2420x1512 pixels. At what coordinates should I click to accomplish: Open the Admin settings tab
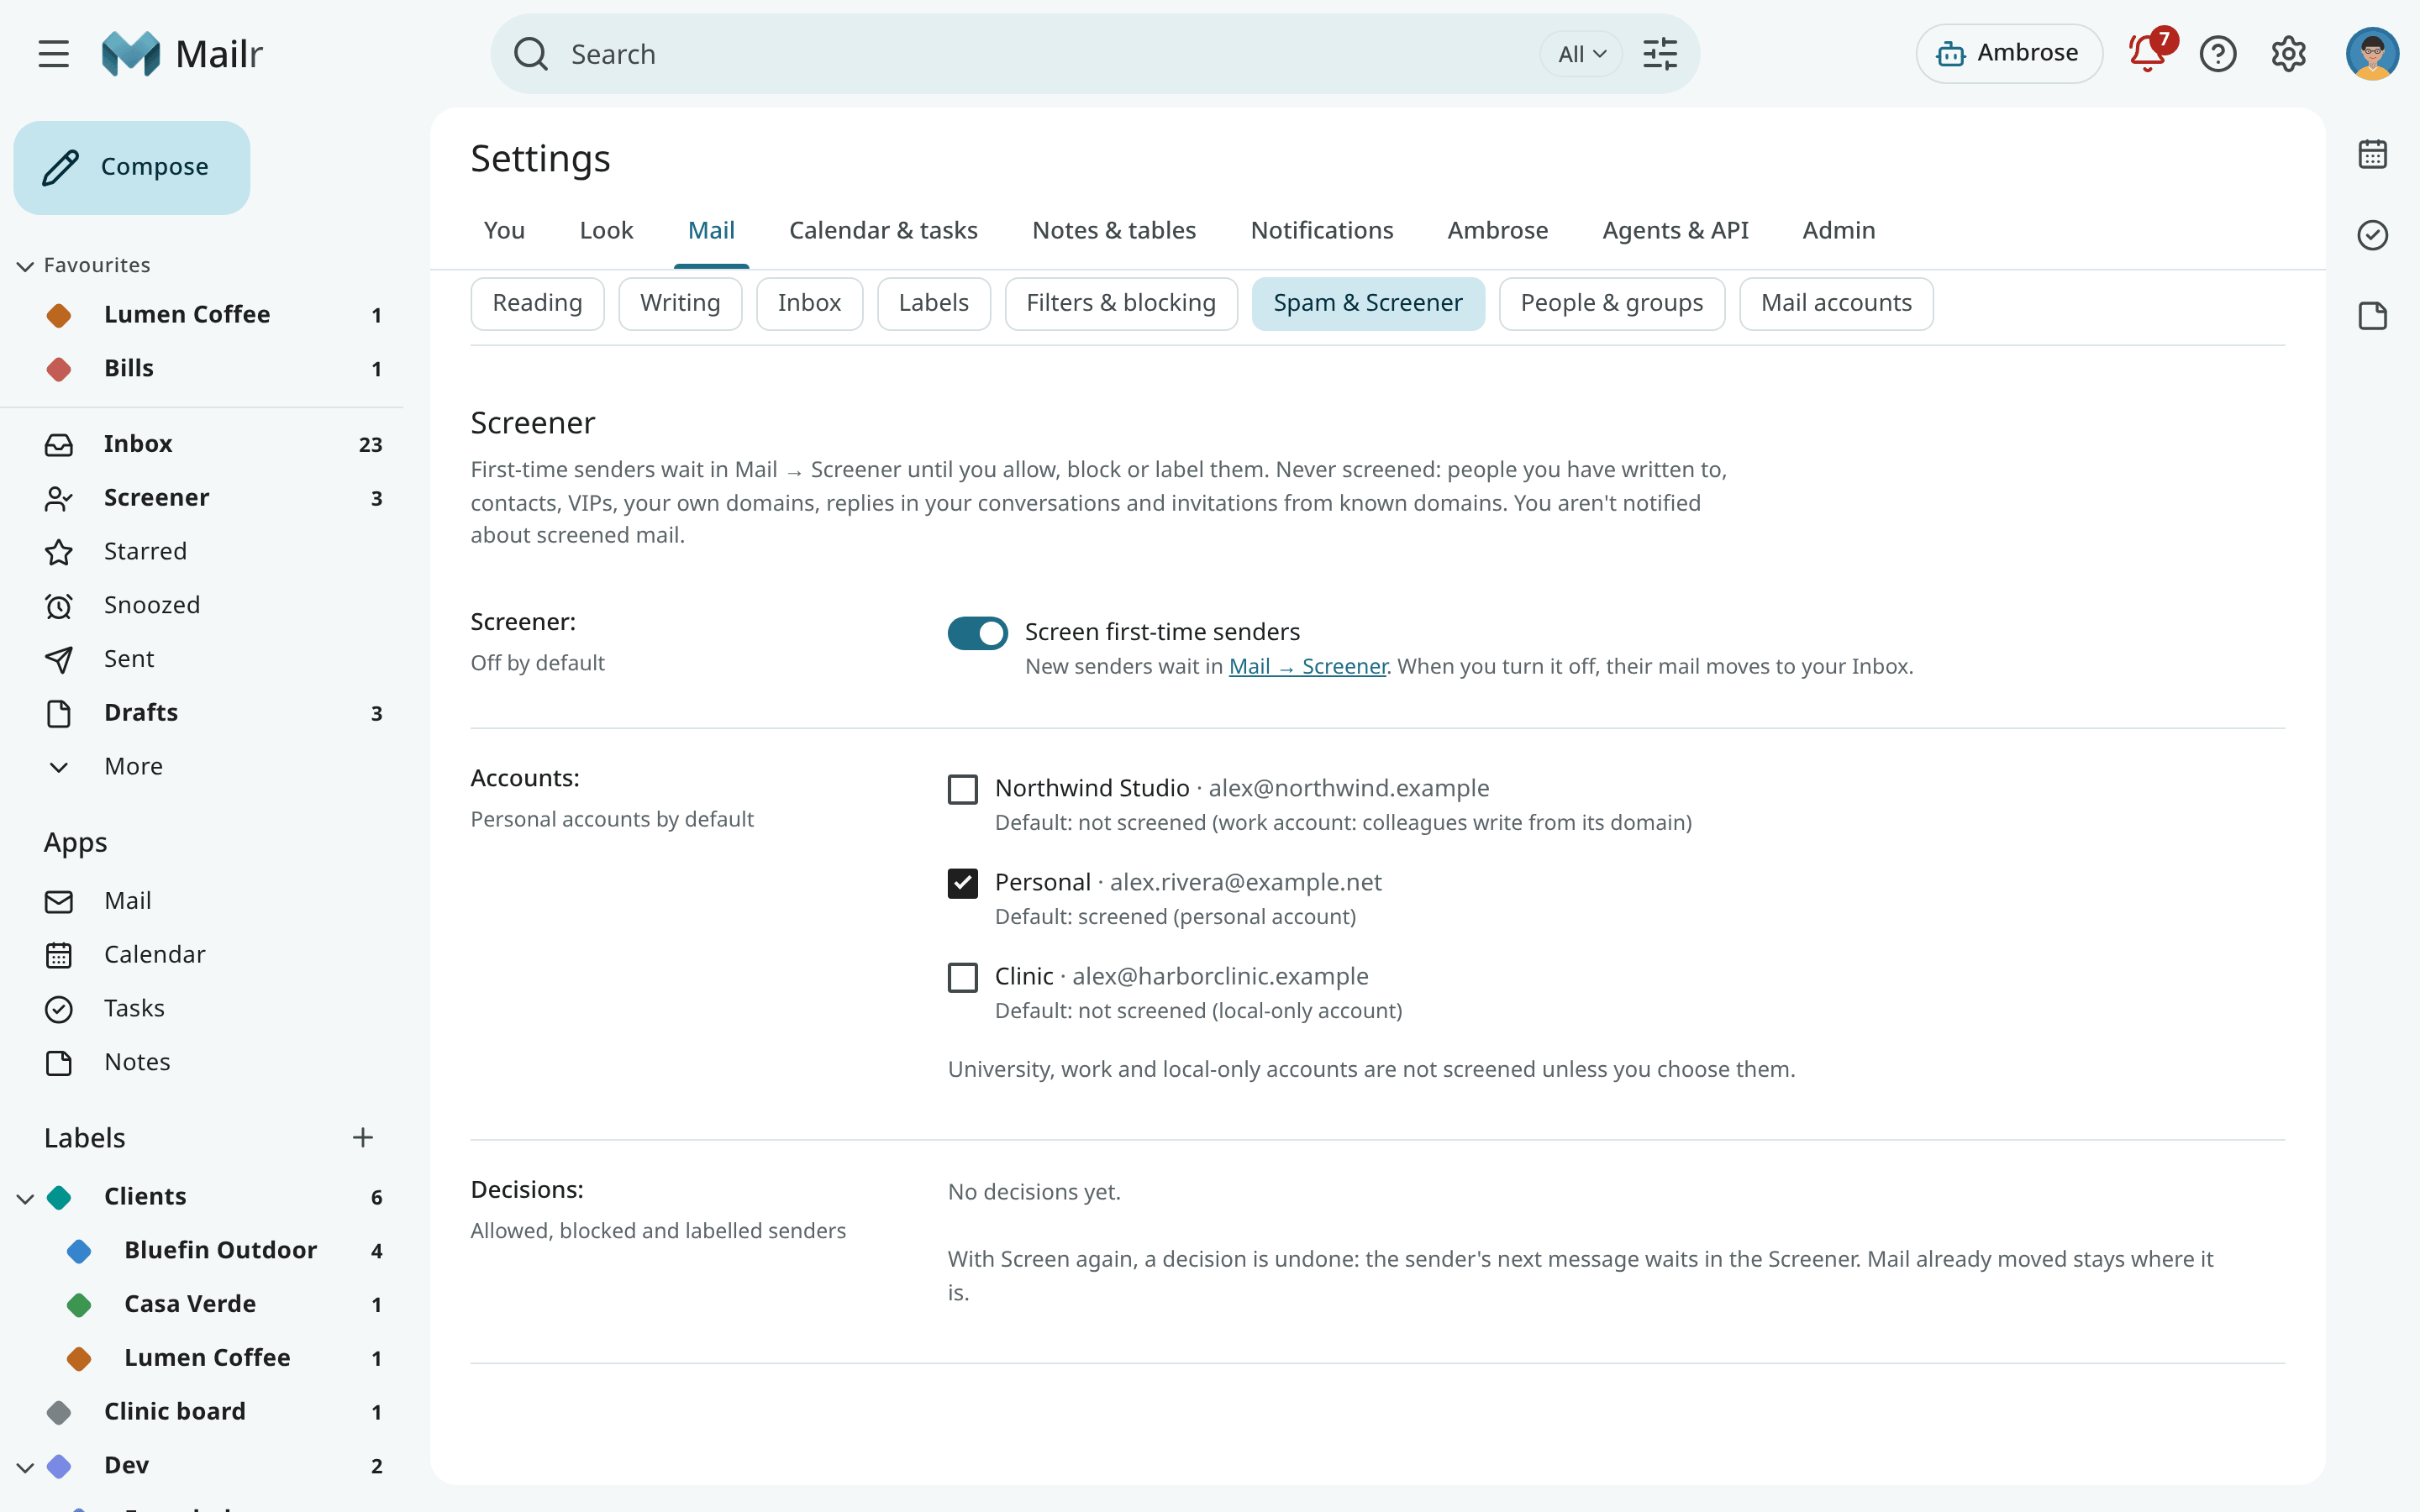pos(1838,231)
